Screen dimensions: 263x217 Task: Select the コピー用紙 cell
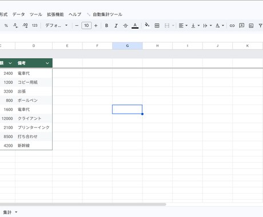point(34,82)
